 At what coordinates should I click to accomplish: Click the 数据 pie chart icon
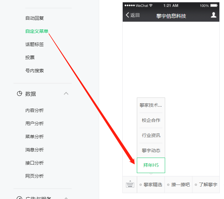pyautogui.click(x=19, y=94)
